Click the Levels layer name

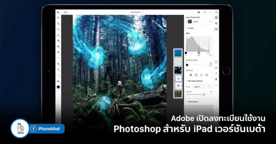196,21
